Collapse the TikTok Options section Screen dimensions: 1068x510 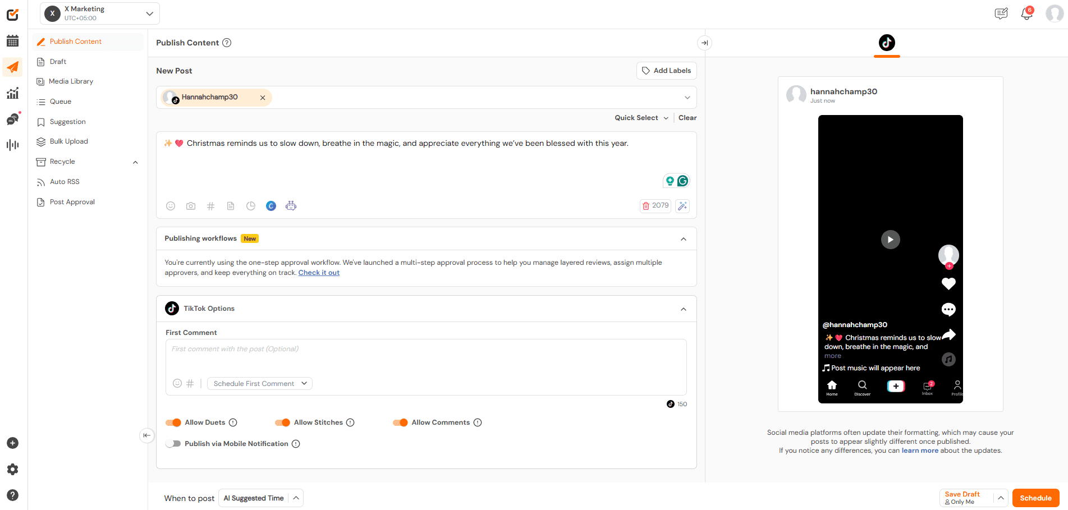coord(684,309)
